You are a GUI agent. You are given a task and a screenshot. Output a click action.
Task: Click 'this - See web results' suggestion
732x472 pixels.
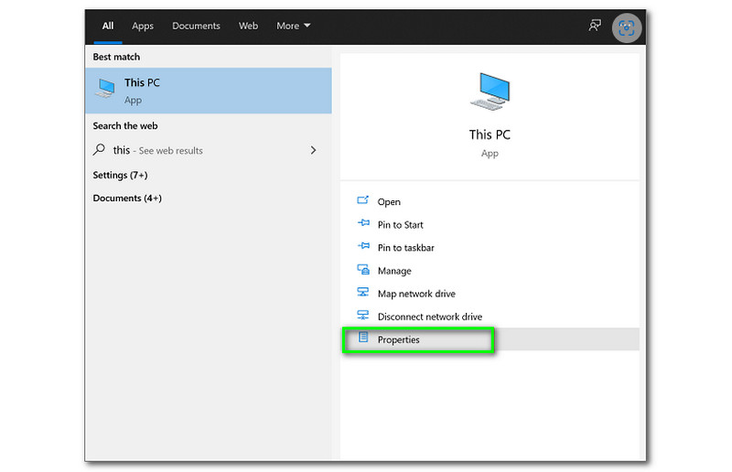[157, 150]
